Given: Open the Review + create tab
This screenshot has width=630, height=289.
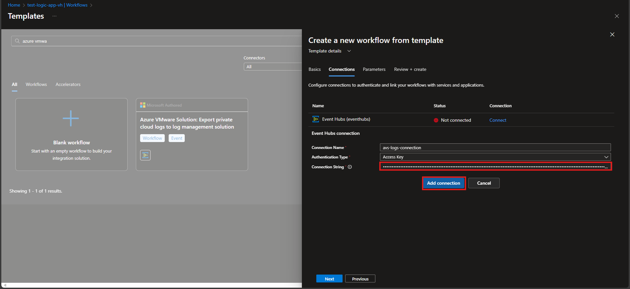Looking at the screenshot, I should (410, 70).
